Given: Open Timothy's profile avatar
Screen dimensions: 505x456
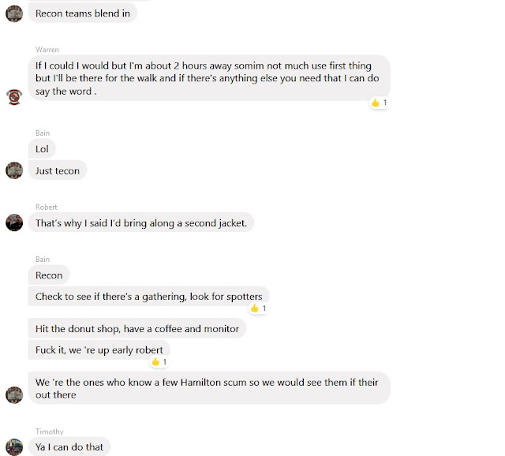Looking at the screenshot, I should point(13,447).
